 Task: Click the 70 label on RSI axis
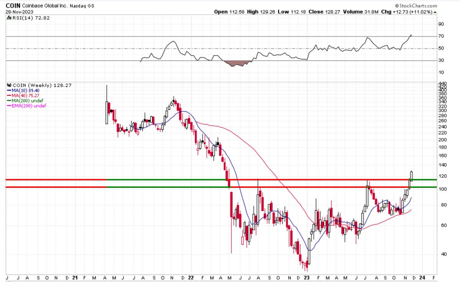coord(441,36)
